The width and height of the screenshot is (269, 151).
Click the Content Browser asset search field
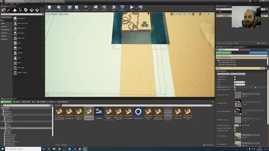(x=137, y=105)
